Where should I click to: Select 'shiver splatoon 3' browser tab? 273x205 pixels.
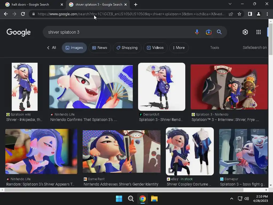click(98, 5)
